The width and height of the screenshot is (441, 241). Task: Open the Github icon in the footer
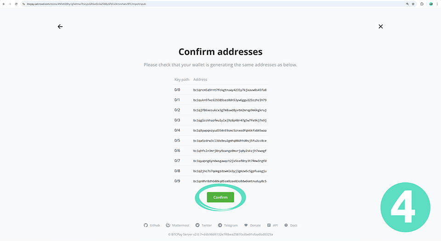(x=146, y=225)
